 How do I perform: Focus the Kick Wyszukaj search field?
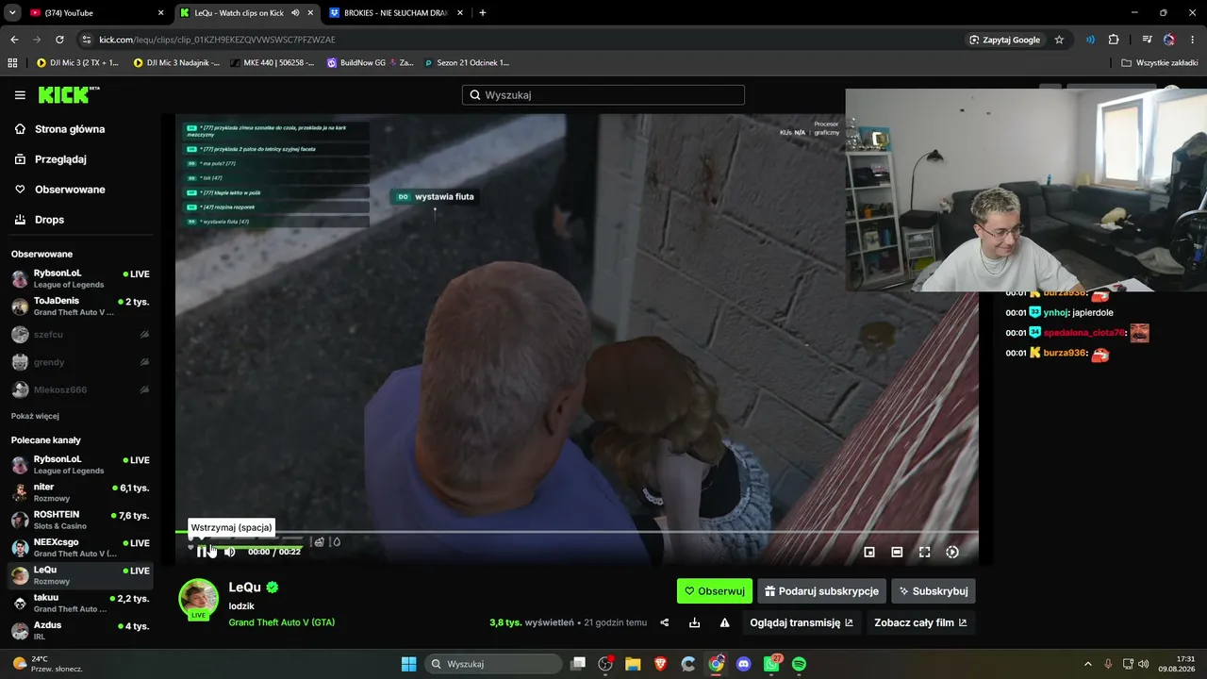coord(603,95)
